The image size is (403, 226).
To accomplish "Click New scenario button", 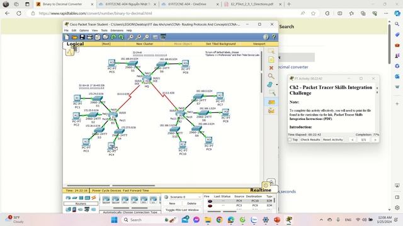I will pyautogui.click(x=172, y=203).
